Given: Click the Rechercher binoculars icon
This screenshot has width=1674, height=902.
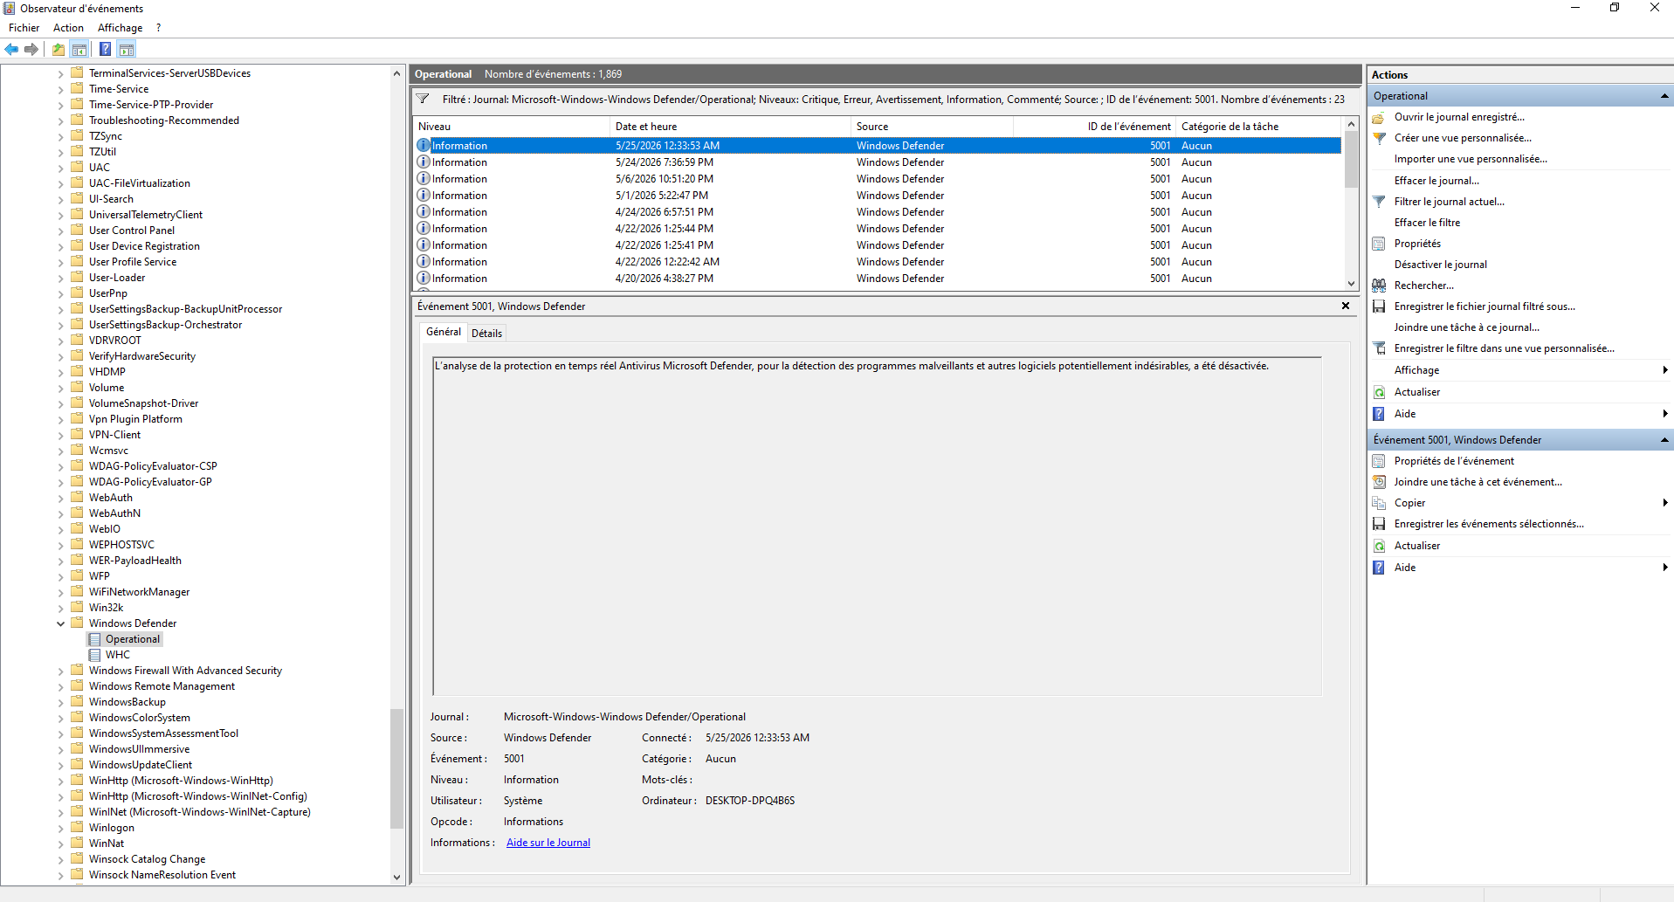Looking at the screenshot, I should tap(1379, 286).
